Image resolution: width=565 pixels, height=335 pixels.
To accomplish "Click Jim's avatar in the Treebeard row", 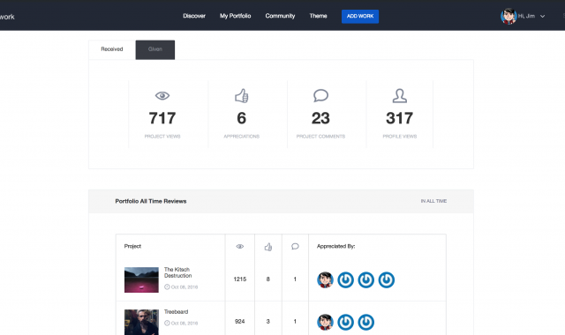I will [325, 322].
